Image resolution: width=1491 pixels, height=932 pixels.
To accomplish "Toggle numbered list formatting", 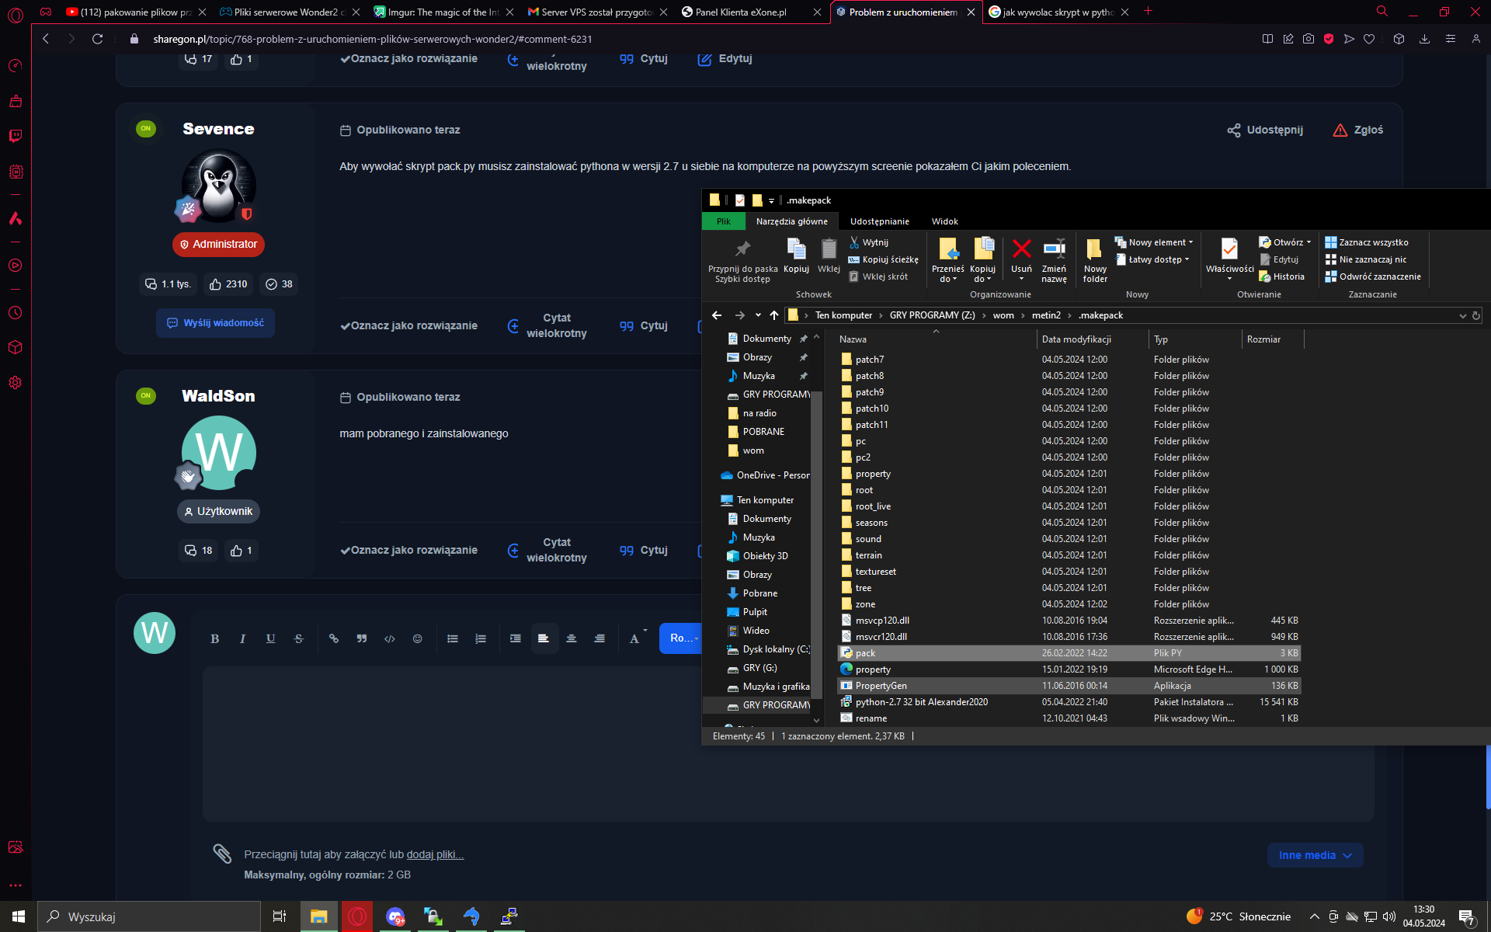I will (x=481, y=638).
